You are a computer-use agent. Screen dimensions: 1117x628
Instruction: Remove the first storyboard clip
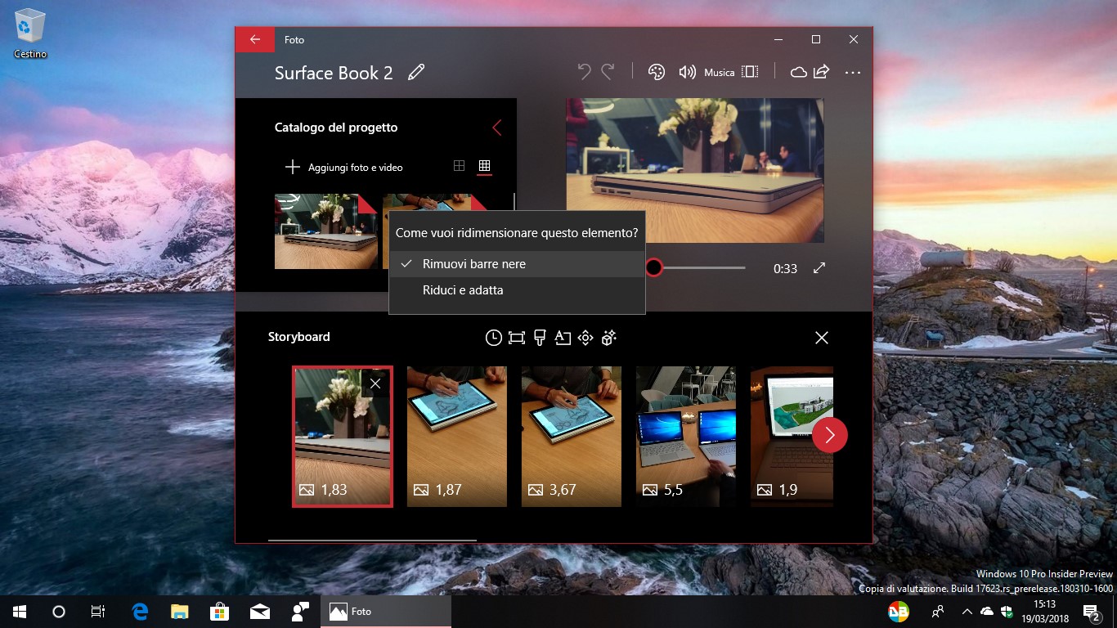tap(375, 383)
